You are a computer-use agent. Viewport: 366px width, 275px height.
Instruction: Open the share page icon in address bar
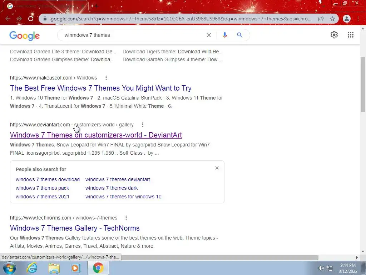point(321,19)
